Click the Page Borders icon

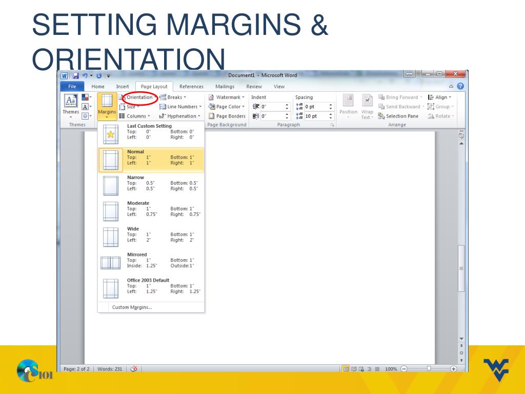[211, 116]
